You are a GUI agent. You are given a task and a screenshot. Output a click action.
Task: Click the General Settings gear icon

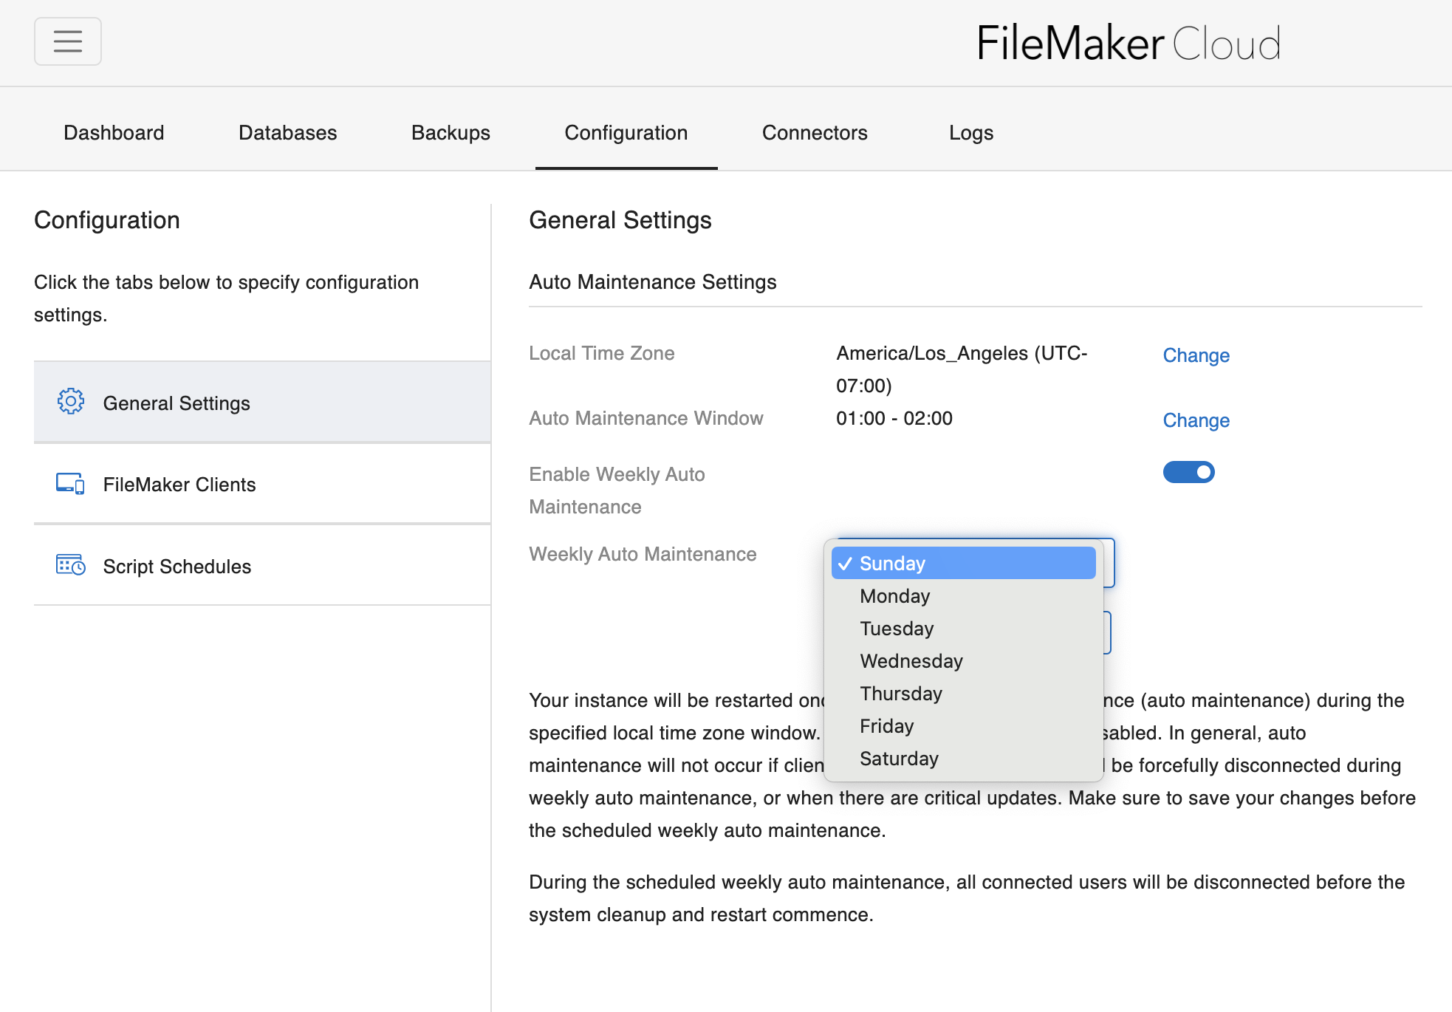[71, 402]
